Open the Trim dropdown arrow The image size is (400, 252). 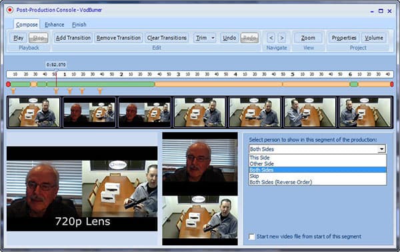(213, 38)
